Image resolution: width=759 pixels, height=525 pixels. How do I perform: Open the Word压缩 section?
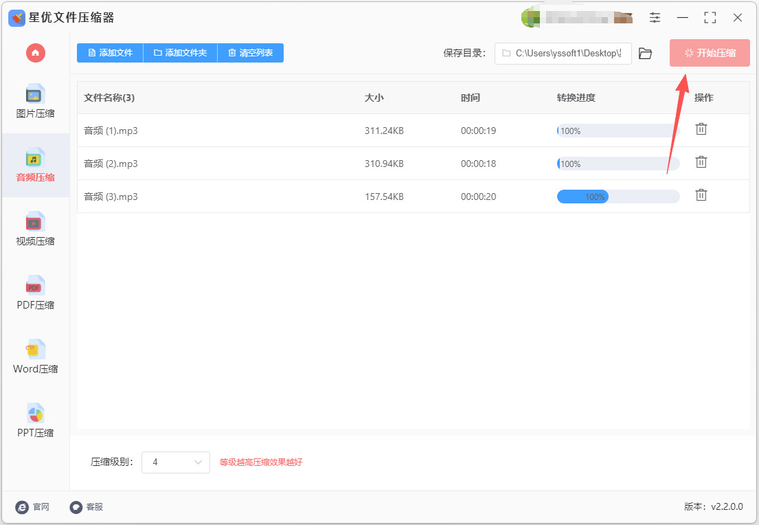(35, 357)
